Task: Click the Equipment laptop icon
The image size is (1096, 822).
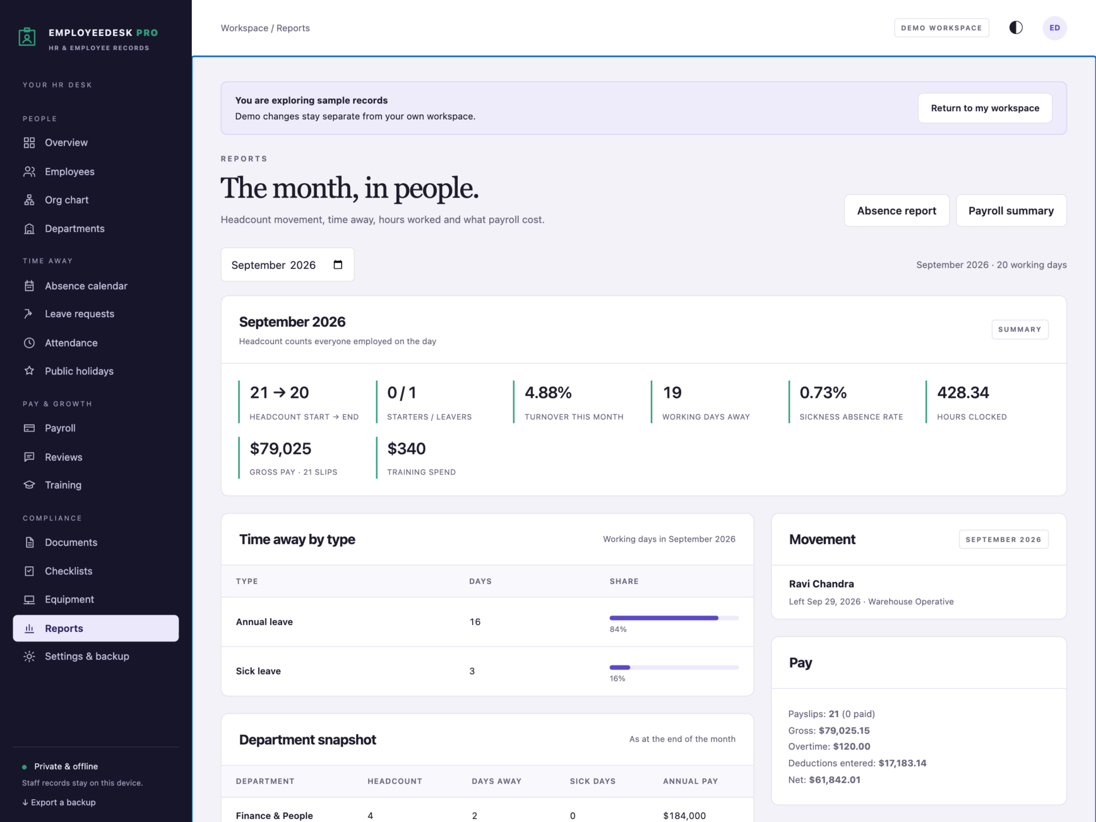Action: coord(29,599)
